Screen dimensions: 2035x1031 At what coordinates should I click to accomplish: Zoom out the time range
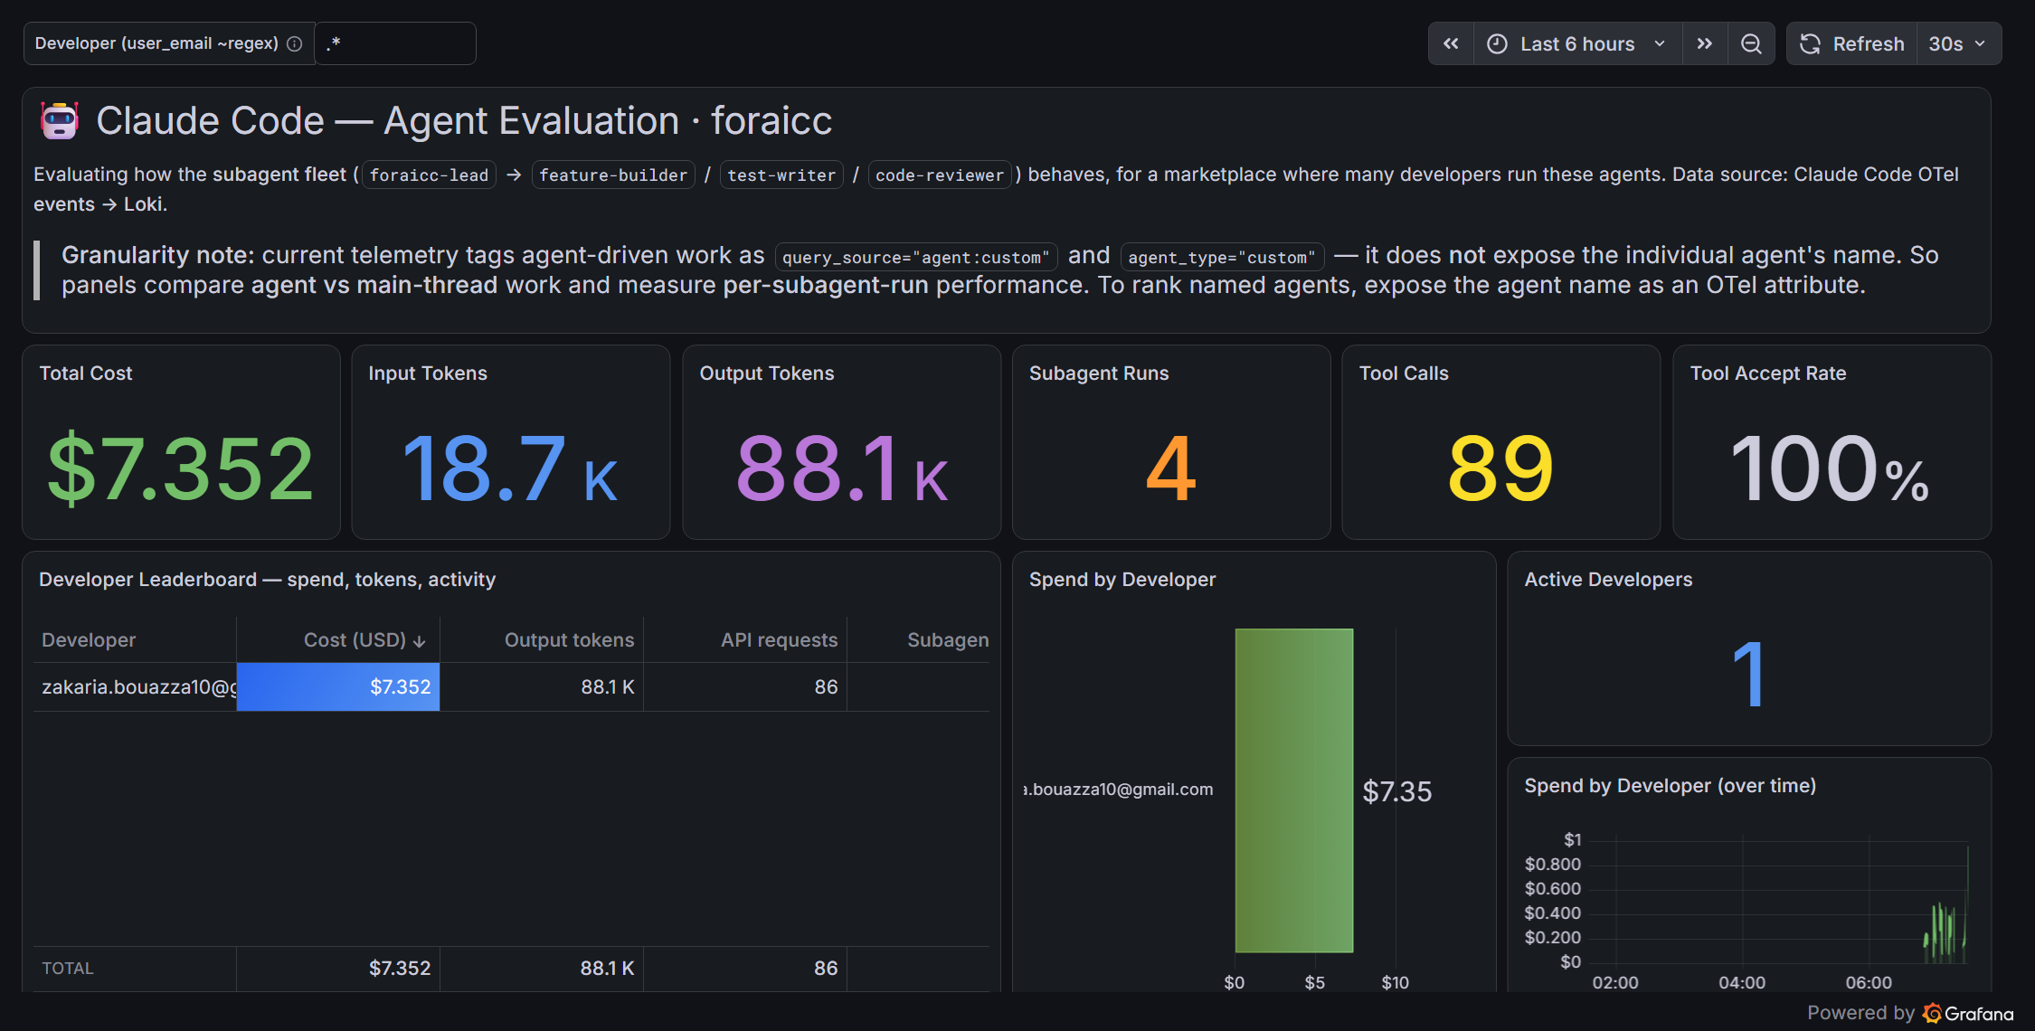[1751, 43]
